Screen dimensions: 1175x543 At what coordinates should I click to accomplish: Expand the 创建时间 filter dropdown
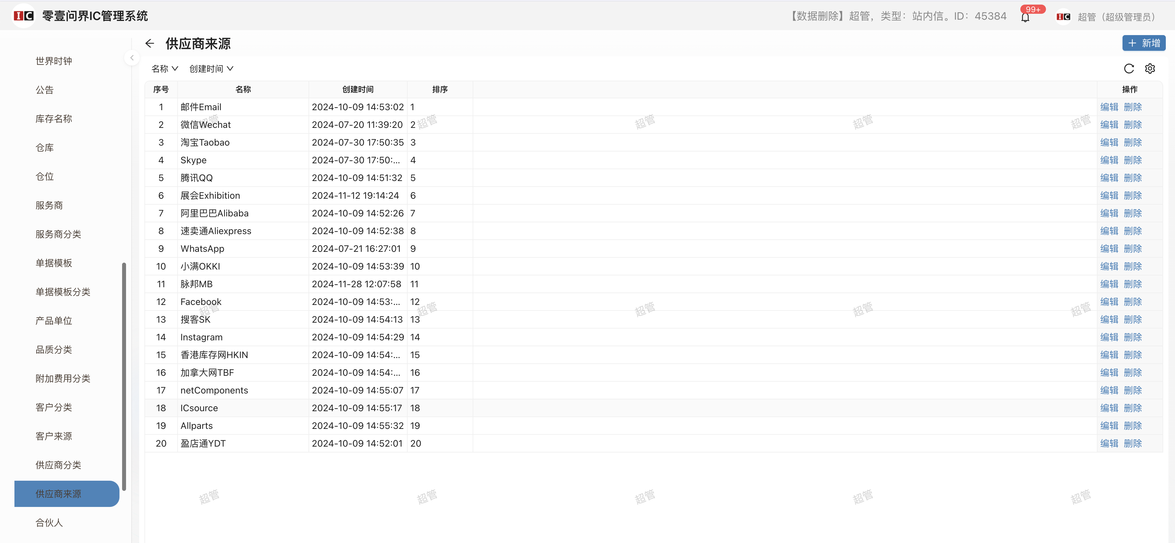pos(211,69)
